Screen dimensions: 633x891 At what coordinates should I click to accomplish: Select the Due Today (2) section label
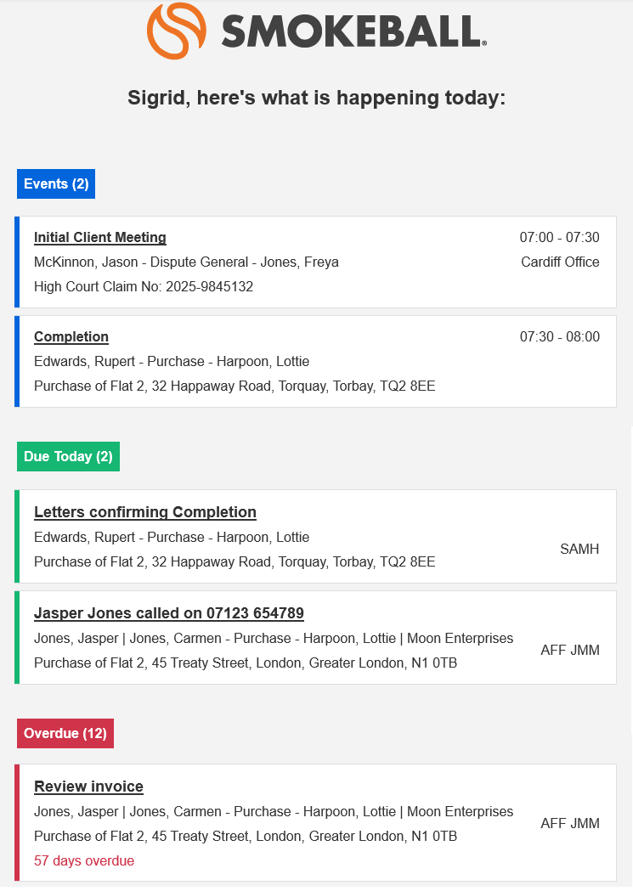68,456
